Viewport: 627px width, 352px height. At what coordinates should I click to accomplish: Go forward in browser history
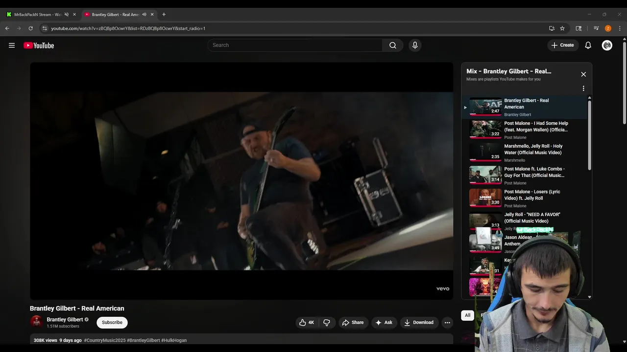pyautogui.click(x=19, y=28)
